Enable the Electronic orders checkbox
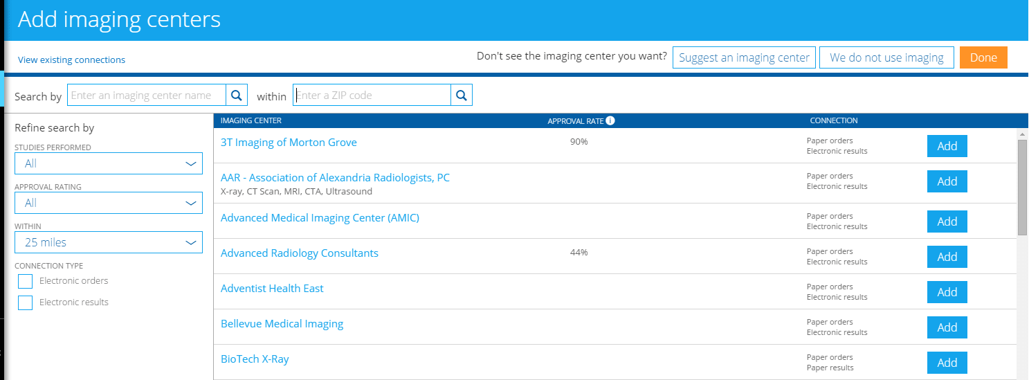Image resolution: width=1029 pixels, height=380 pixels. (x=26, y=281)
